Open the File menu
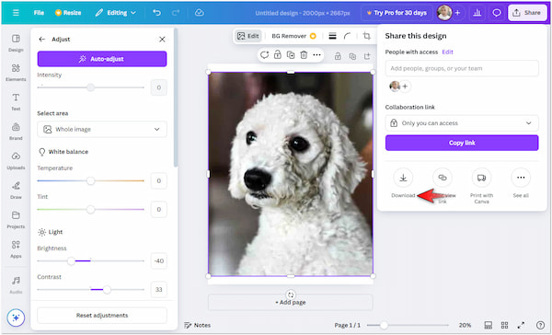The image size is (552, 335). pyautogui.click(x=39, y=13)
